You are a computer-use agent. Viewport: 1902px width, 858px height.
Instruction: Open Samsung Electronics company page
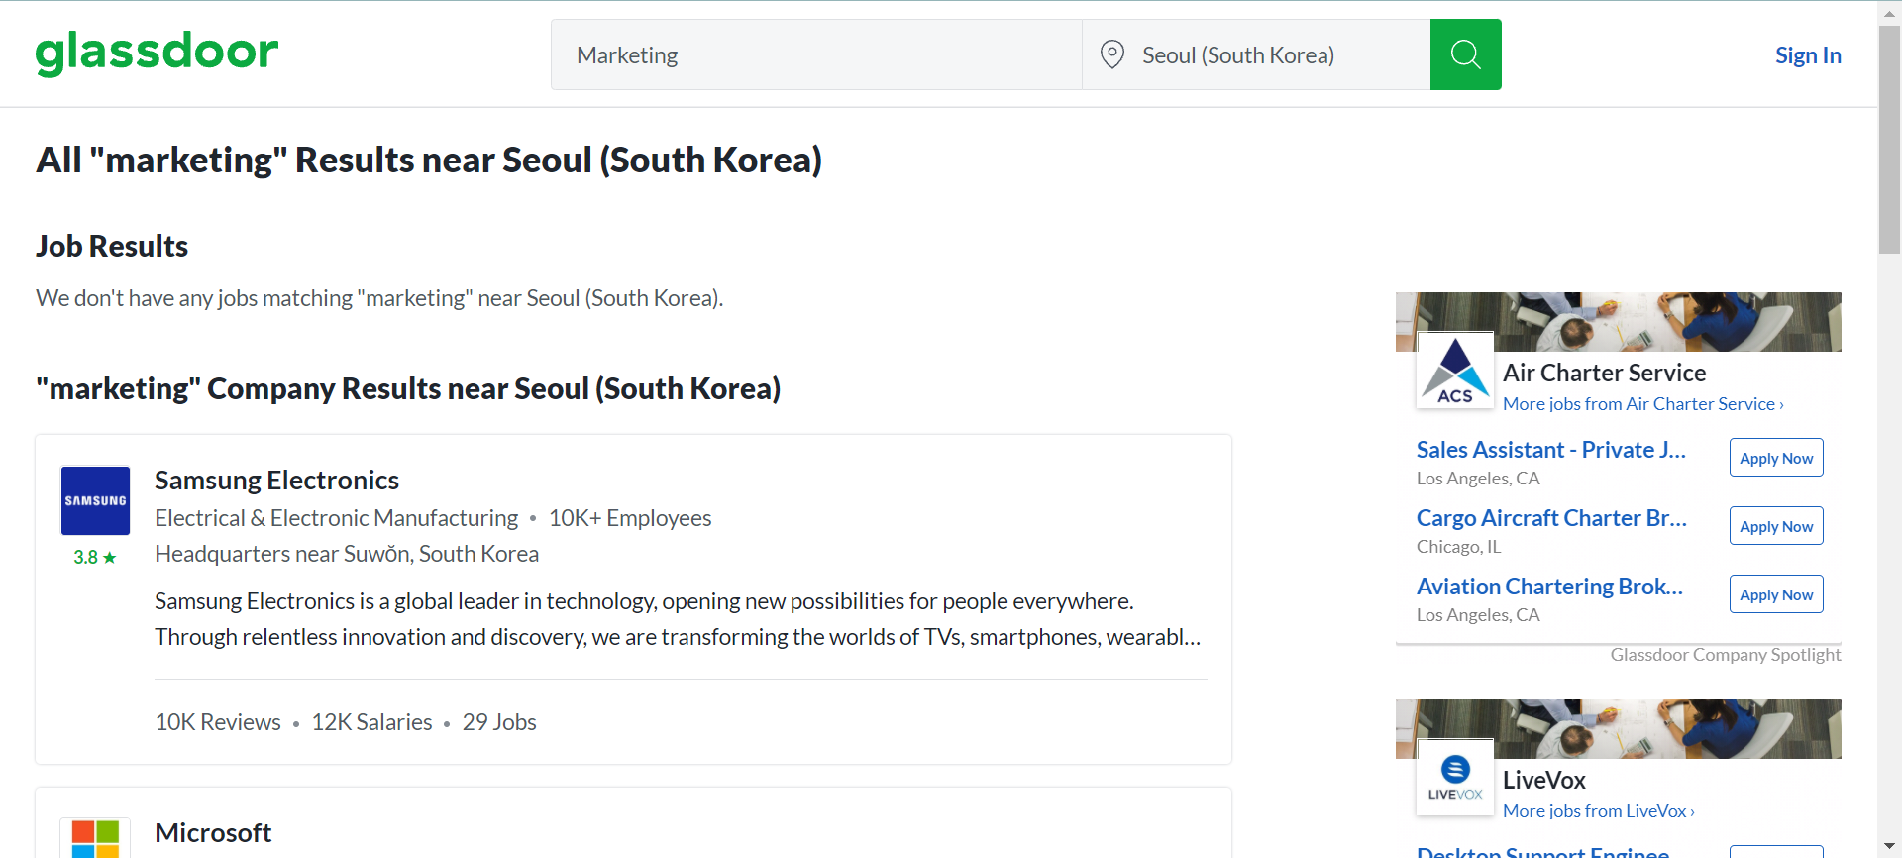276,481
